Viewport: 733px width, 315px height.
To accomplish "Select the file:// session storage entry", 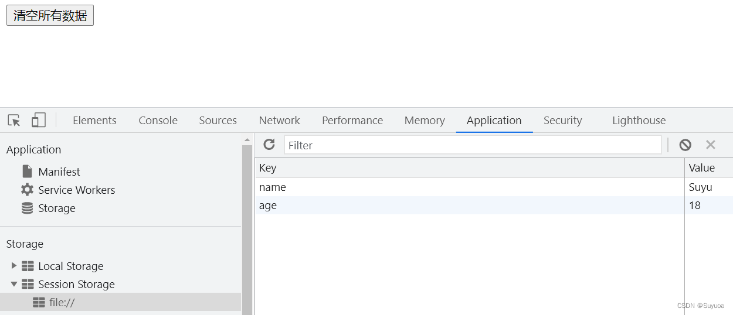I will coord(62,302).
